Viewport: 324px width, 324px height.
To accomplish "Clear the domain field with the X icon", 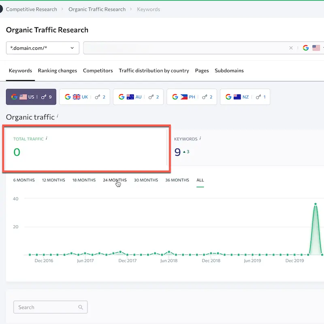I will 291,48.
